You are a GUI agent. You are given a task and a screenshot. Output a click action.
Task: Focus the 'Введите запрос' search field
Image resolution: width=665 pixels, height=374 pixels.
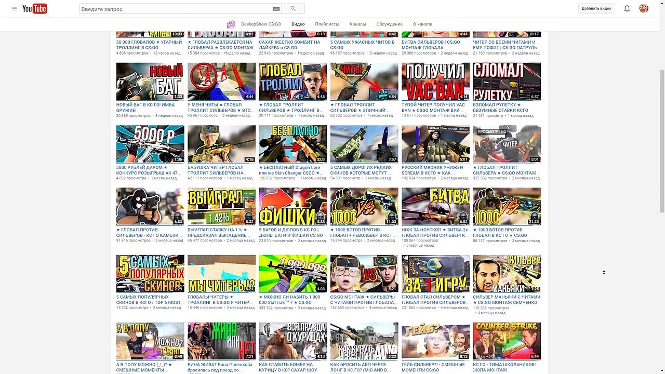176,9
